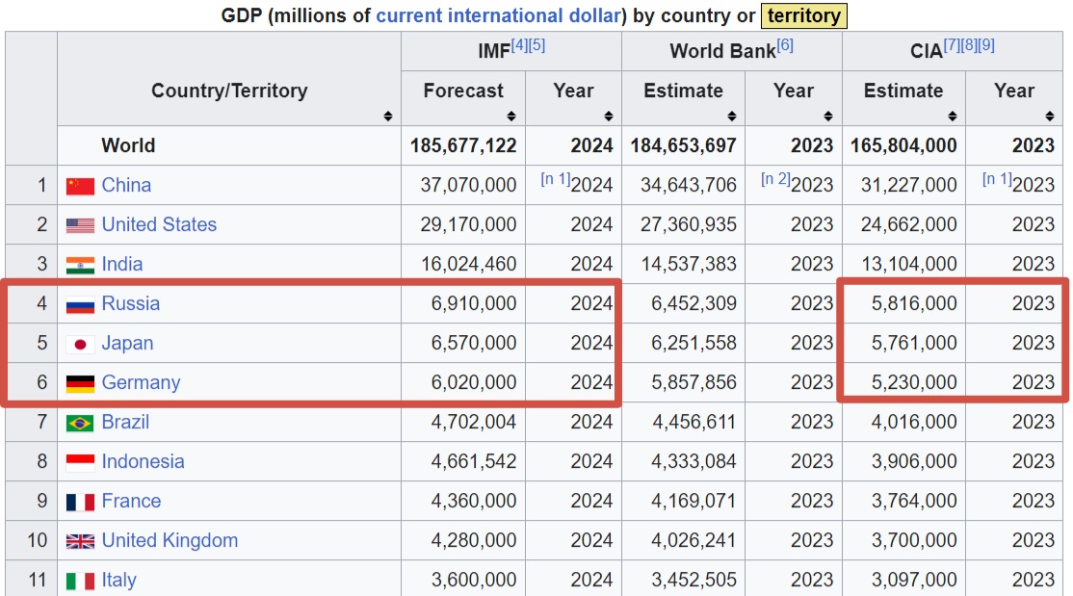The height and width of the screenshot is (596, 1073).
Task: Open the Russia country link
Action: coord(131,303)
